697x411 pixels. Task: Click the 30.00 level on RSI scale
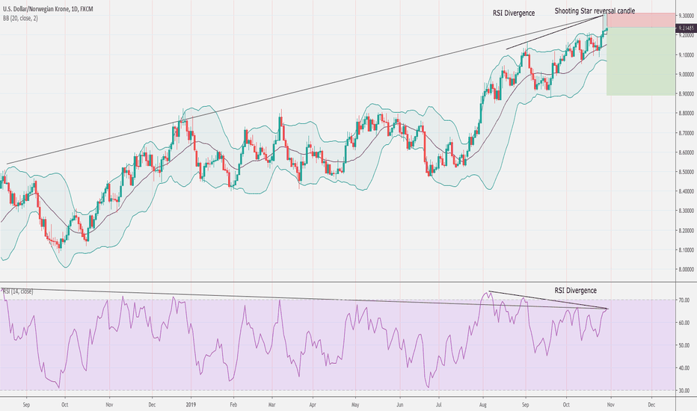[x=684, y=391]
